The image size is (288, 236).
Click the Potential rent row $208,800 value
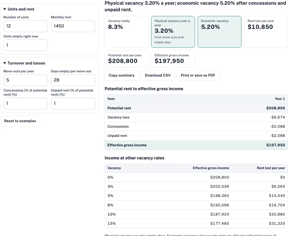276,108
